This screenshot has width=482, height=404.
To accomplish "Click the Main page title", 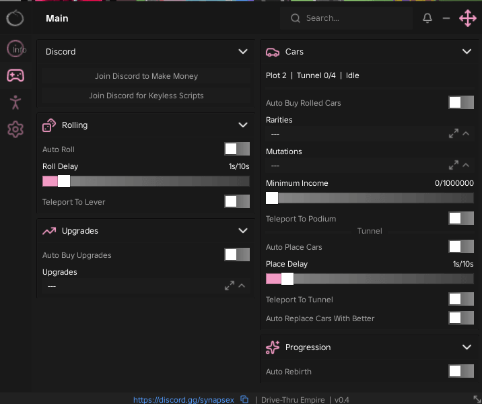I will tap(57, 18).
